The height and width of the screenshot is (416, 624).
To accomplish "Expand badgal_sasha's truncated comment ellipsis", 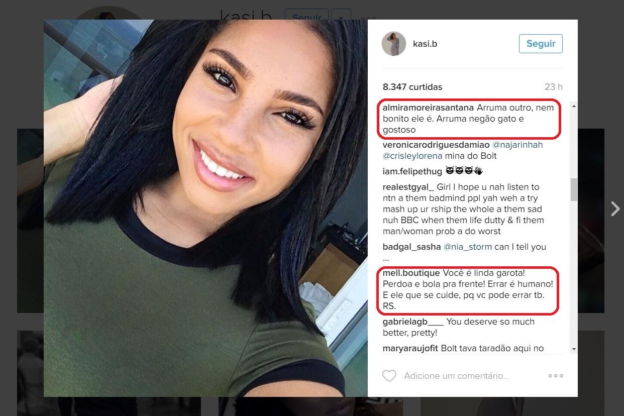I will pos(386,259).
